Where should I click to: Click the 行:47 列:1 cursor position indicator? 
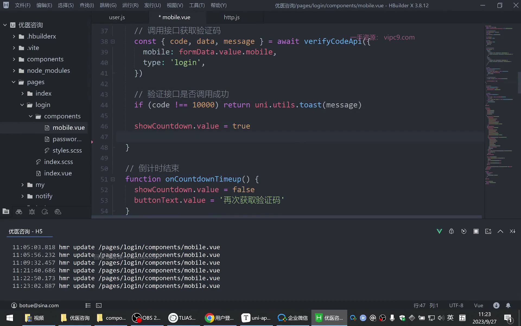(x=426, y=305)
